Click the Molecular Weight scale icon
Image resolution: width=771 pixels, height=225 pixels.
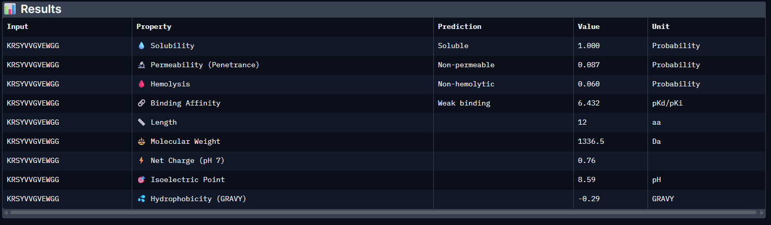[x=141, y=141]
